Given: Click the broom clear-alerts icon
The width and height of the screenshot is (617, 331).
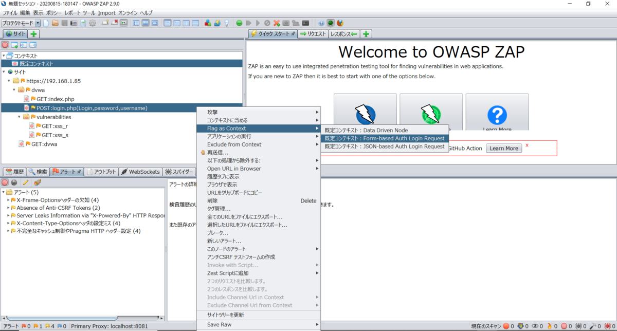Looking at the screenshot, I should pyautogui.click(x=37, y=182).
